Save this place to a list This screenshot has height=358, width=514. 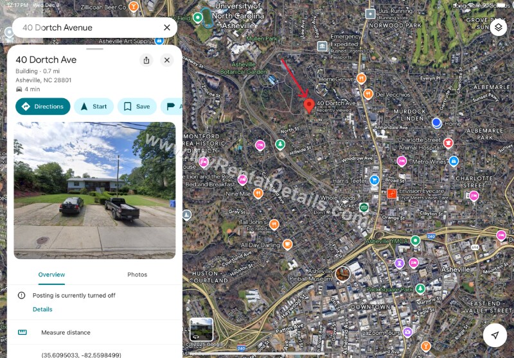tap(137, 107)
